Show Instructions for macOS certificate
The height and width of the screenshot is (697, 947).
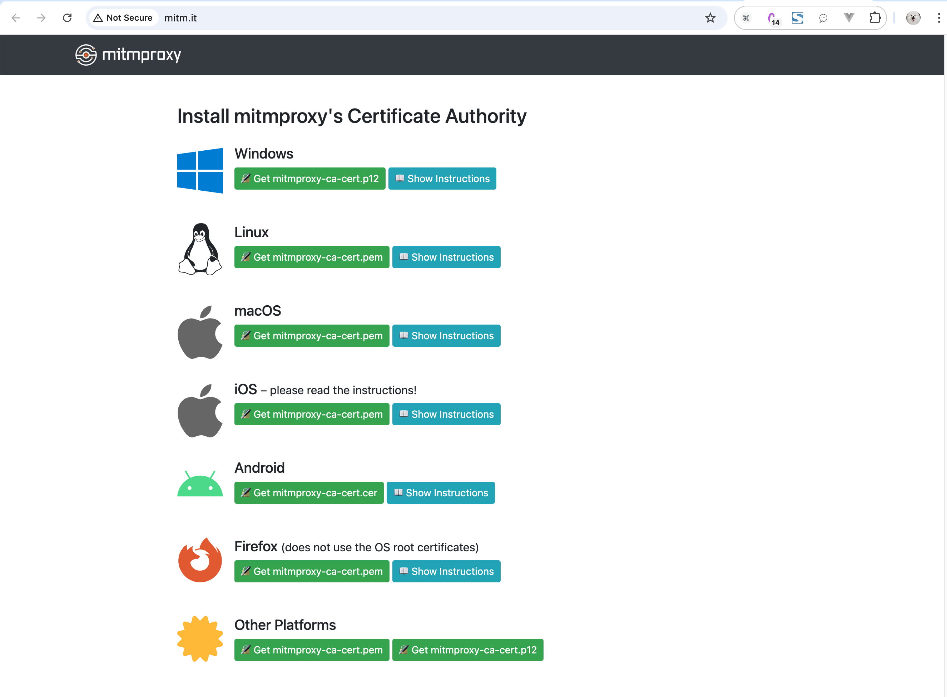(446, 336)
